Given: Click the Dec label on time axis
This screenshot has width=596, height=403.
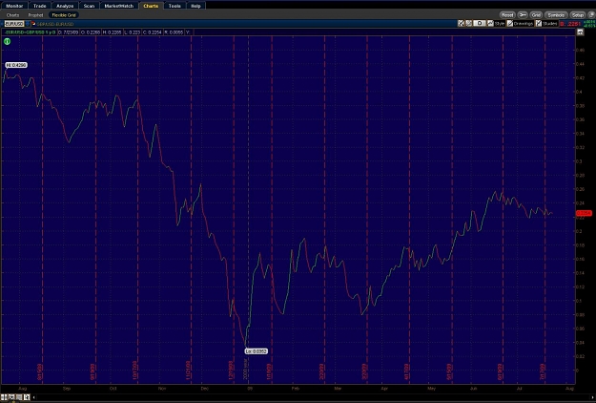Looking at the screenshot, I should pos(204,389).
